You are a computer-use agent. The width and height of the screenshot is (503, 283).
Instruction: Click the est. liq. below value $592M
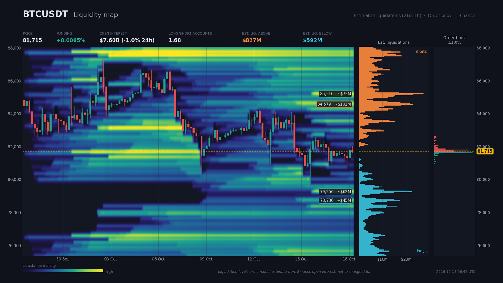312,40
